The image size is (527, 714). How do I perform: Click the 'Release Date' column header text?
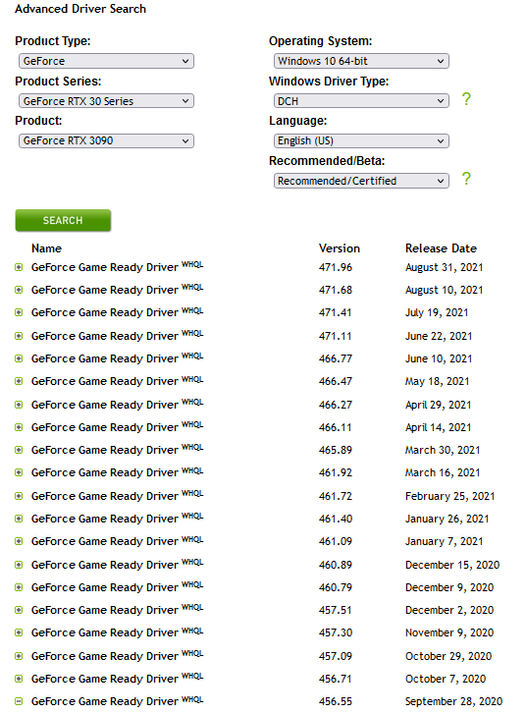pyautogui.click(x=441, y=248)
